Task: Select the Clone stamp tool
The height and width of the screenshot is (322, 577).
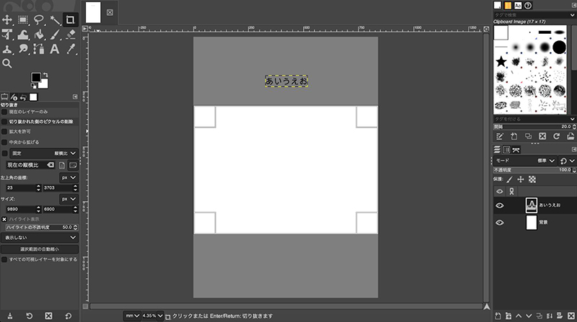Action: (7, 49)
